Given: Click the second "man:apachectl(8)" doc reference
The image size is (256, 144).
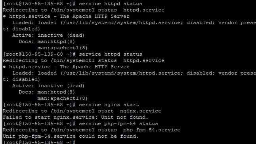Looking at the screenshot, I should pos(63,99).
